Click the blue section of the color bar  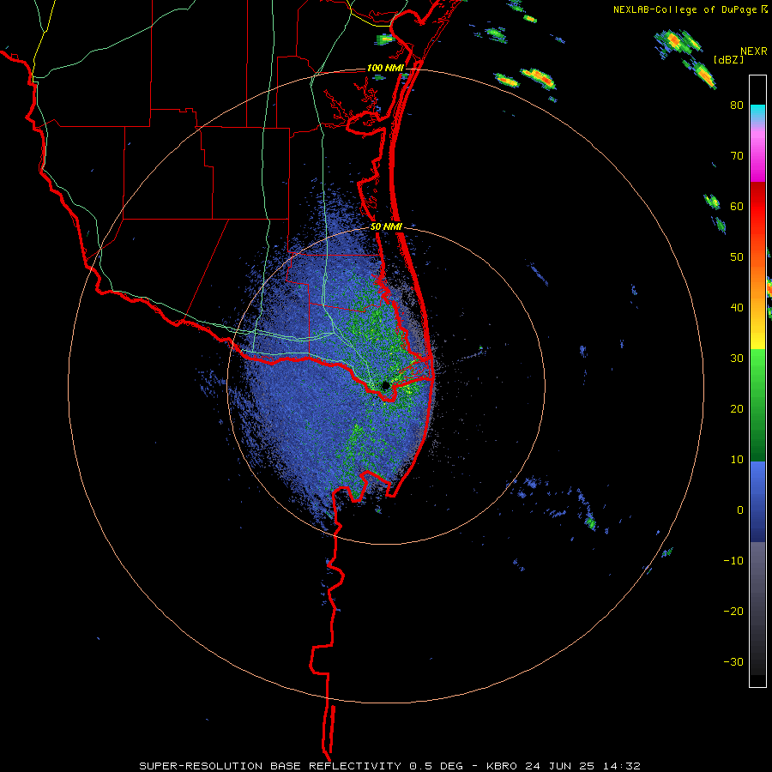(x=757, y=502)
